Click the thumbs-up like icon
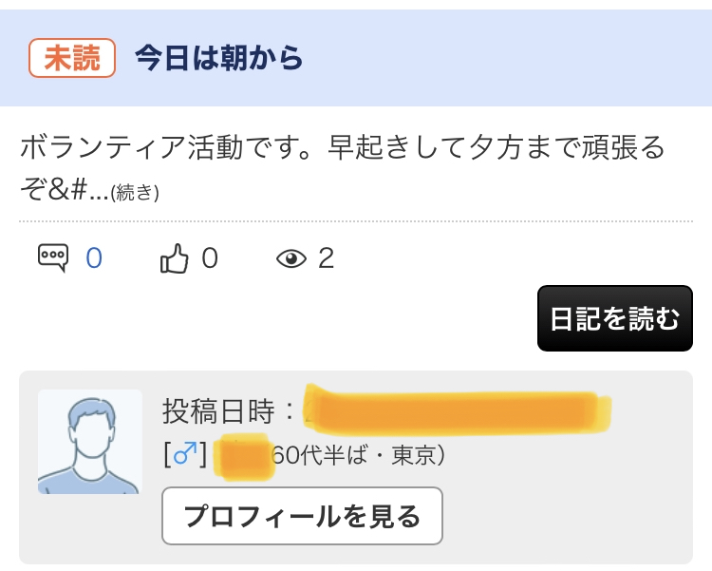The width and height of the screenshot is (712, 571). coord(174,258)
